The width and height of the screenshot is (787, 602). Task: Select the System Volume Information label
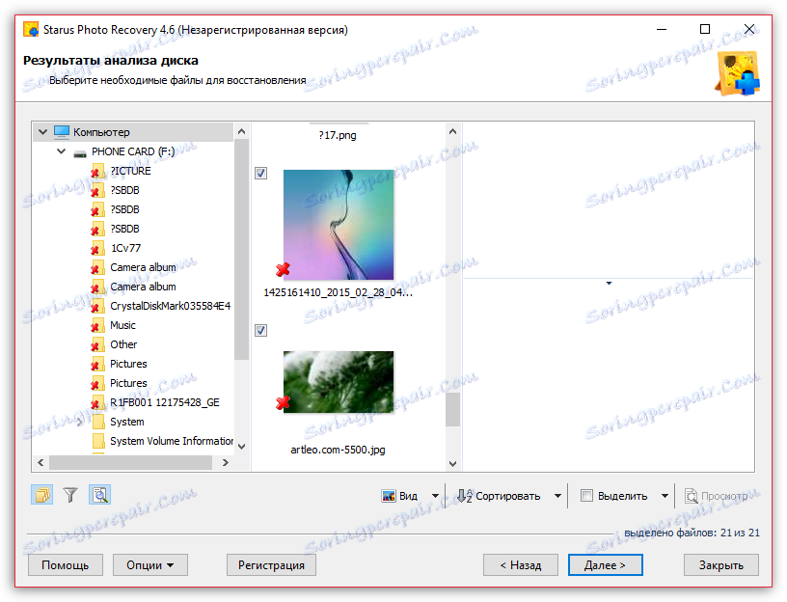click(x=172, y=441)
